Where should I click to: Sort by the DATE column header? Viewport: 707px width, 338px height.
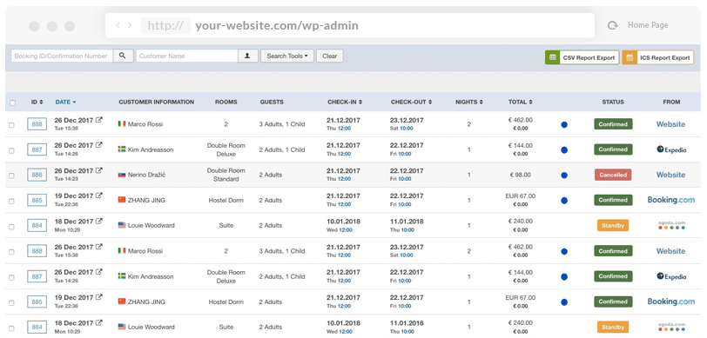(65, 103)
